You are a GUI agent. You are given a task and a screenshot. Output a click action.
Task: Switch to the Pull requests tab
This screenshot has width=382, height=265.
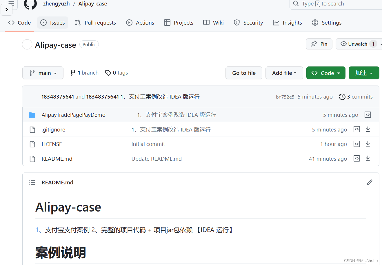pyautogui.click(x=95, y=23)
